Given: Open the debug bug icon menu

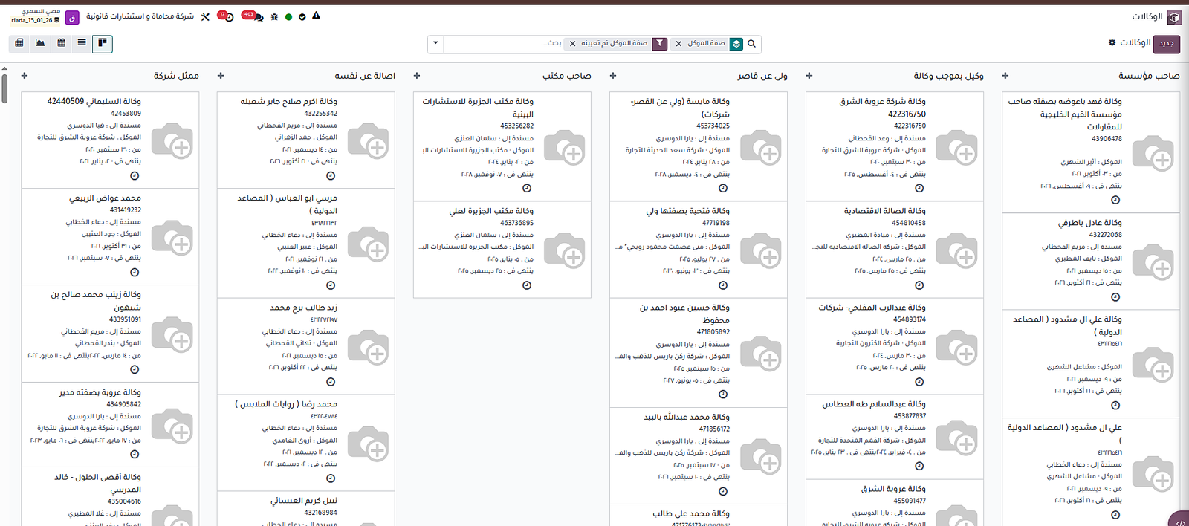Looking at the screenshot, I should [274, 16].
